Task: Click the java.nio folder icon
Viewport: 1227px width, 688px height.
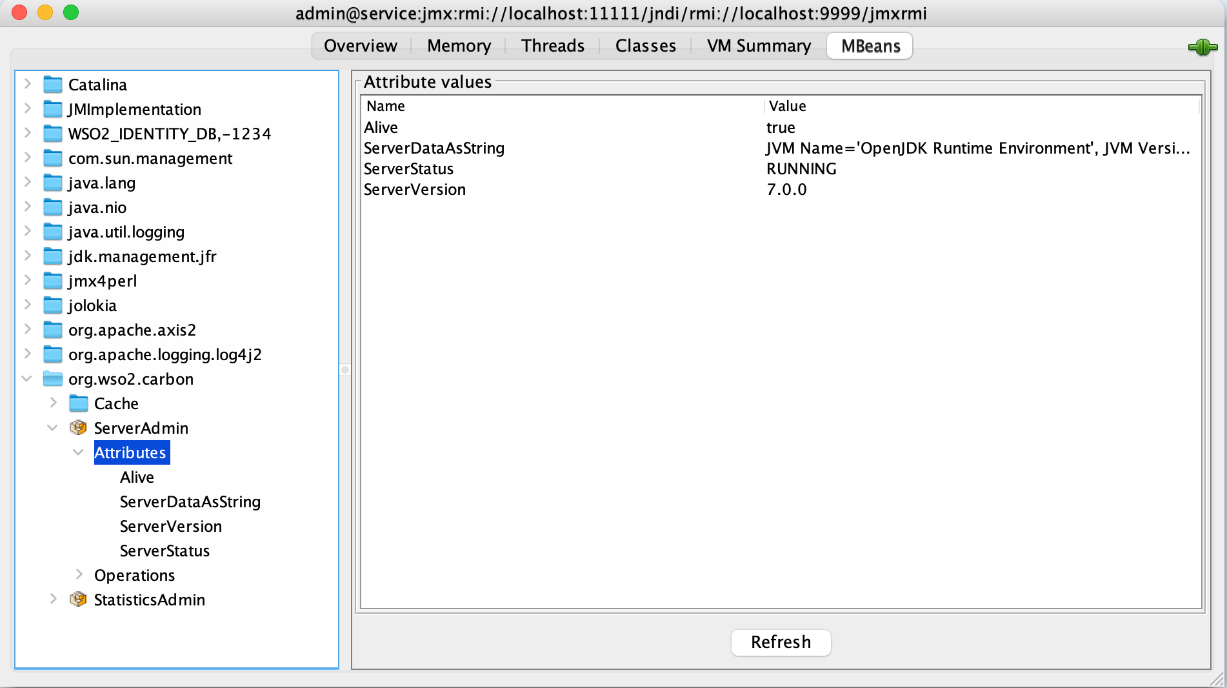Action: 52,207
